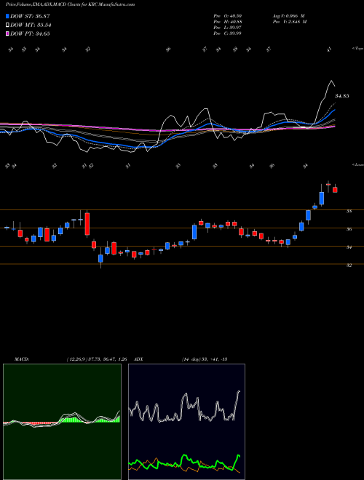Viewport: 364px width, 480px height.
Task: Click the chart title mentioning MunafaSutra.com
Action: tap(70, 4)
